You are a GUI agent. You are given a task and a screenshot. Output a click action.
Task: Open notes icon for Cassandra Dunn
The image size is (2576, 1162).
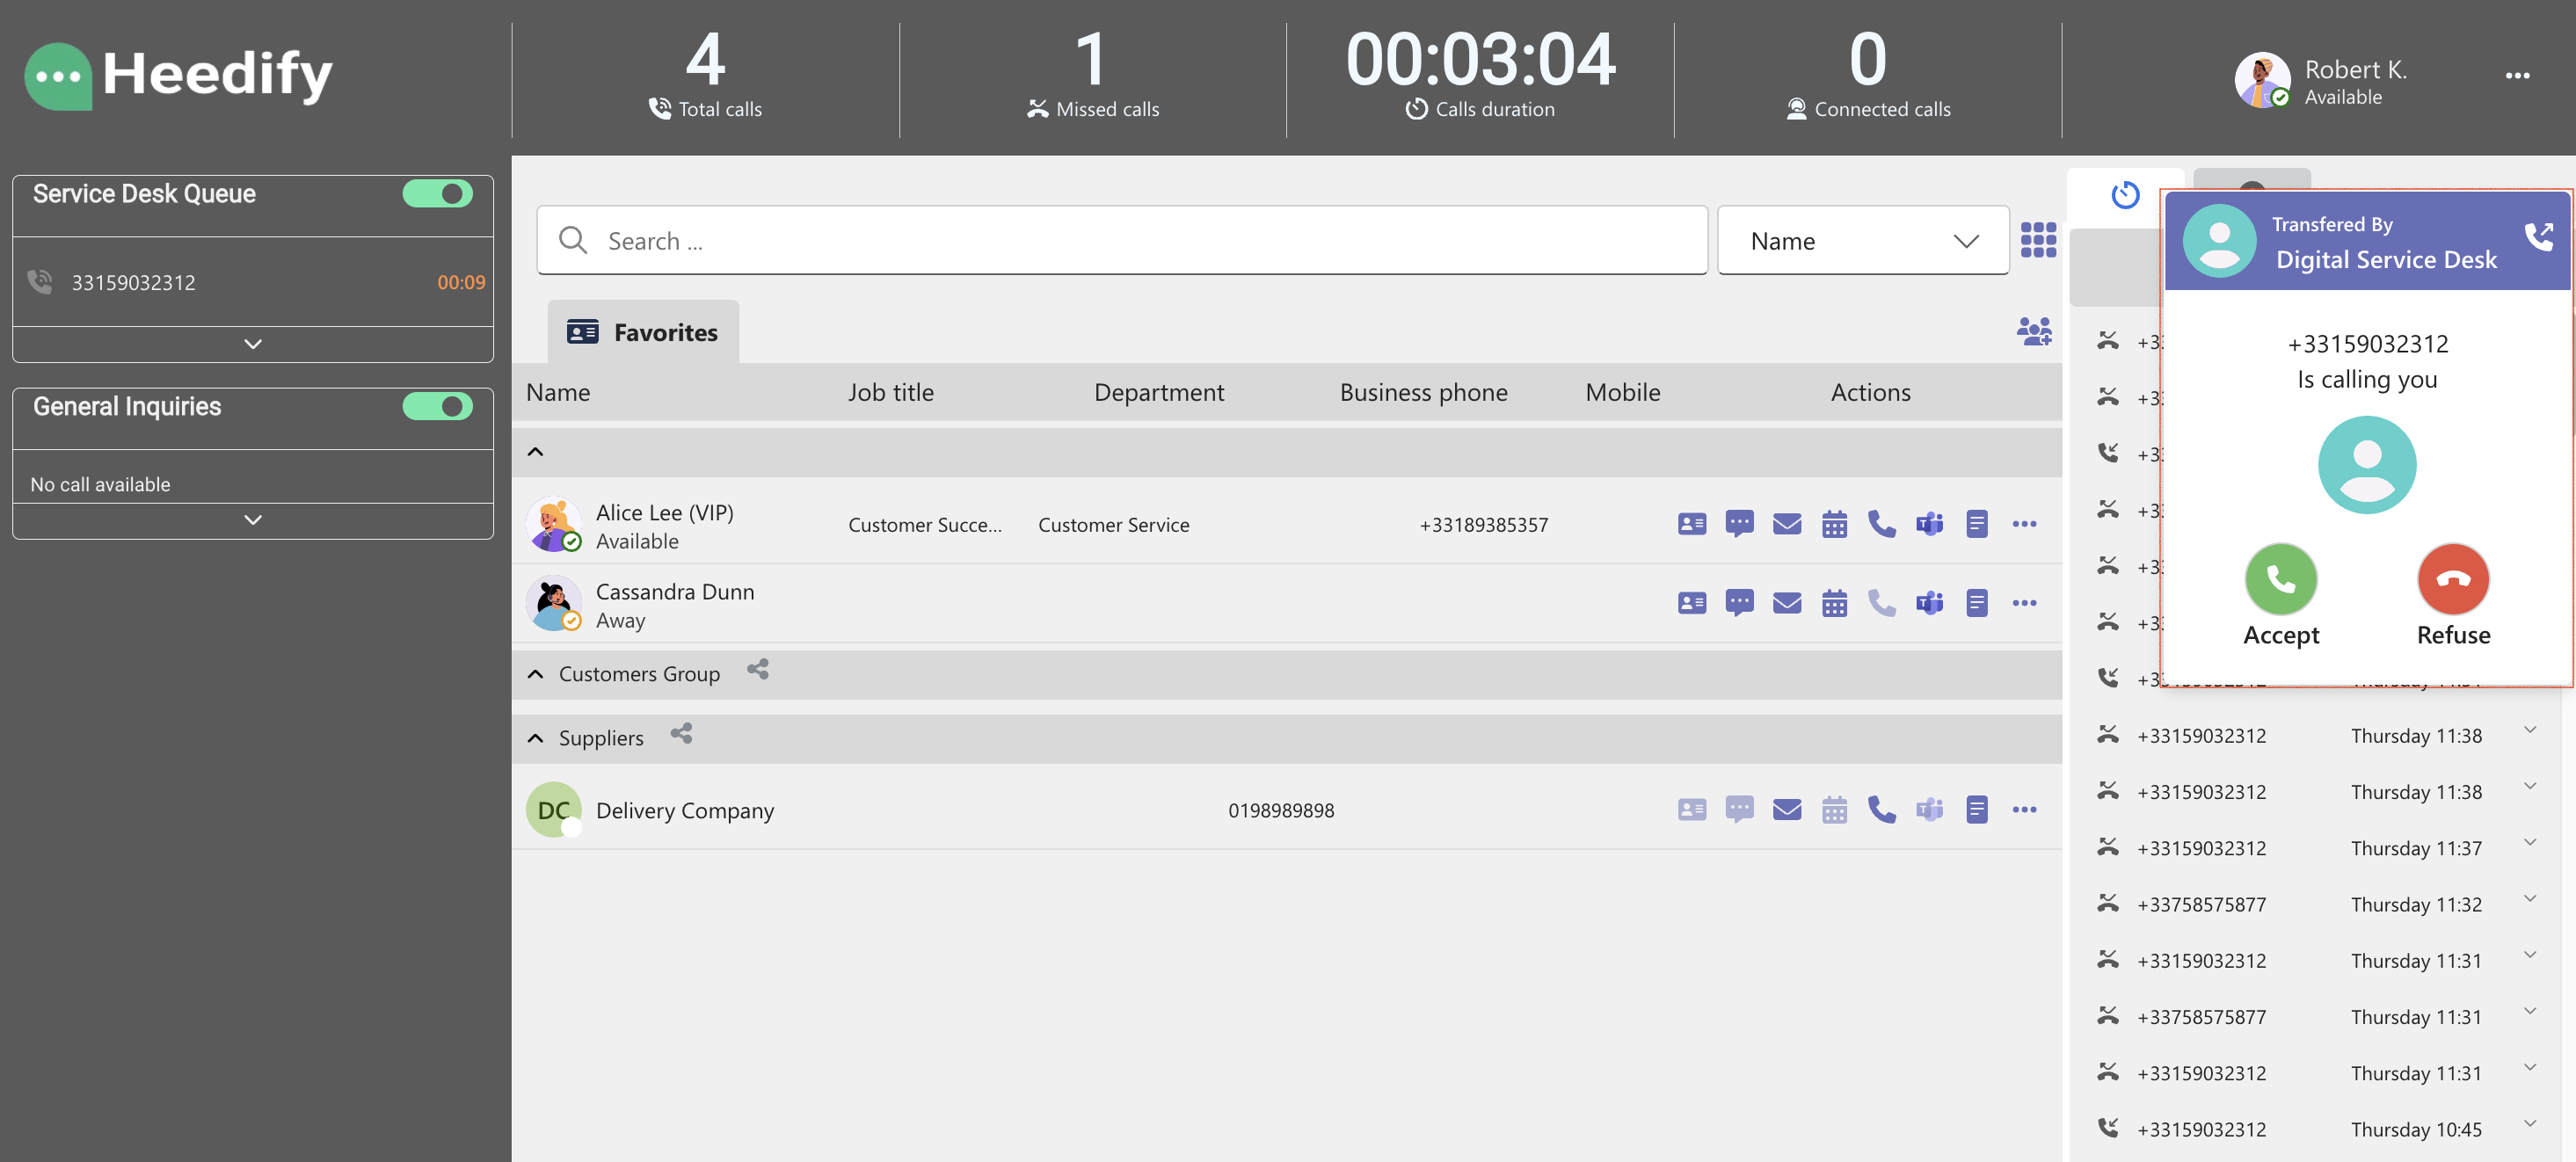click(1976, 603)
